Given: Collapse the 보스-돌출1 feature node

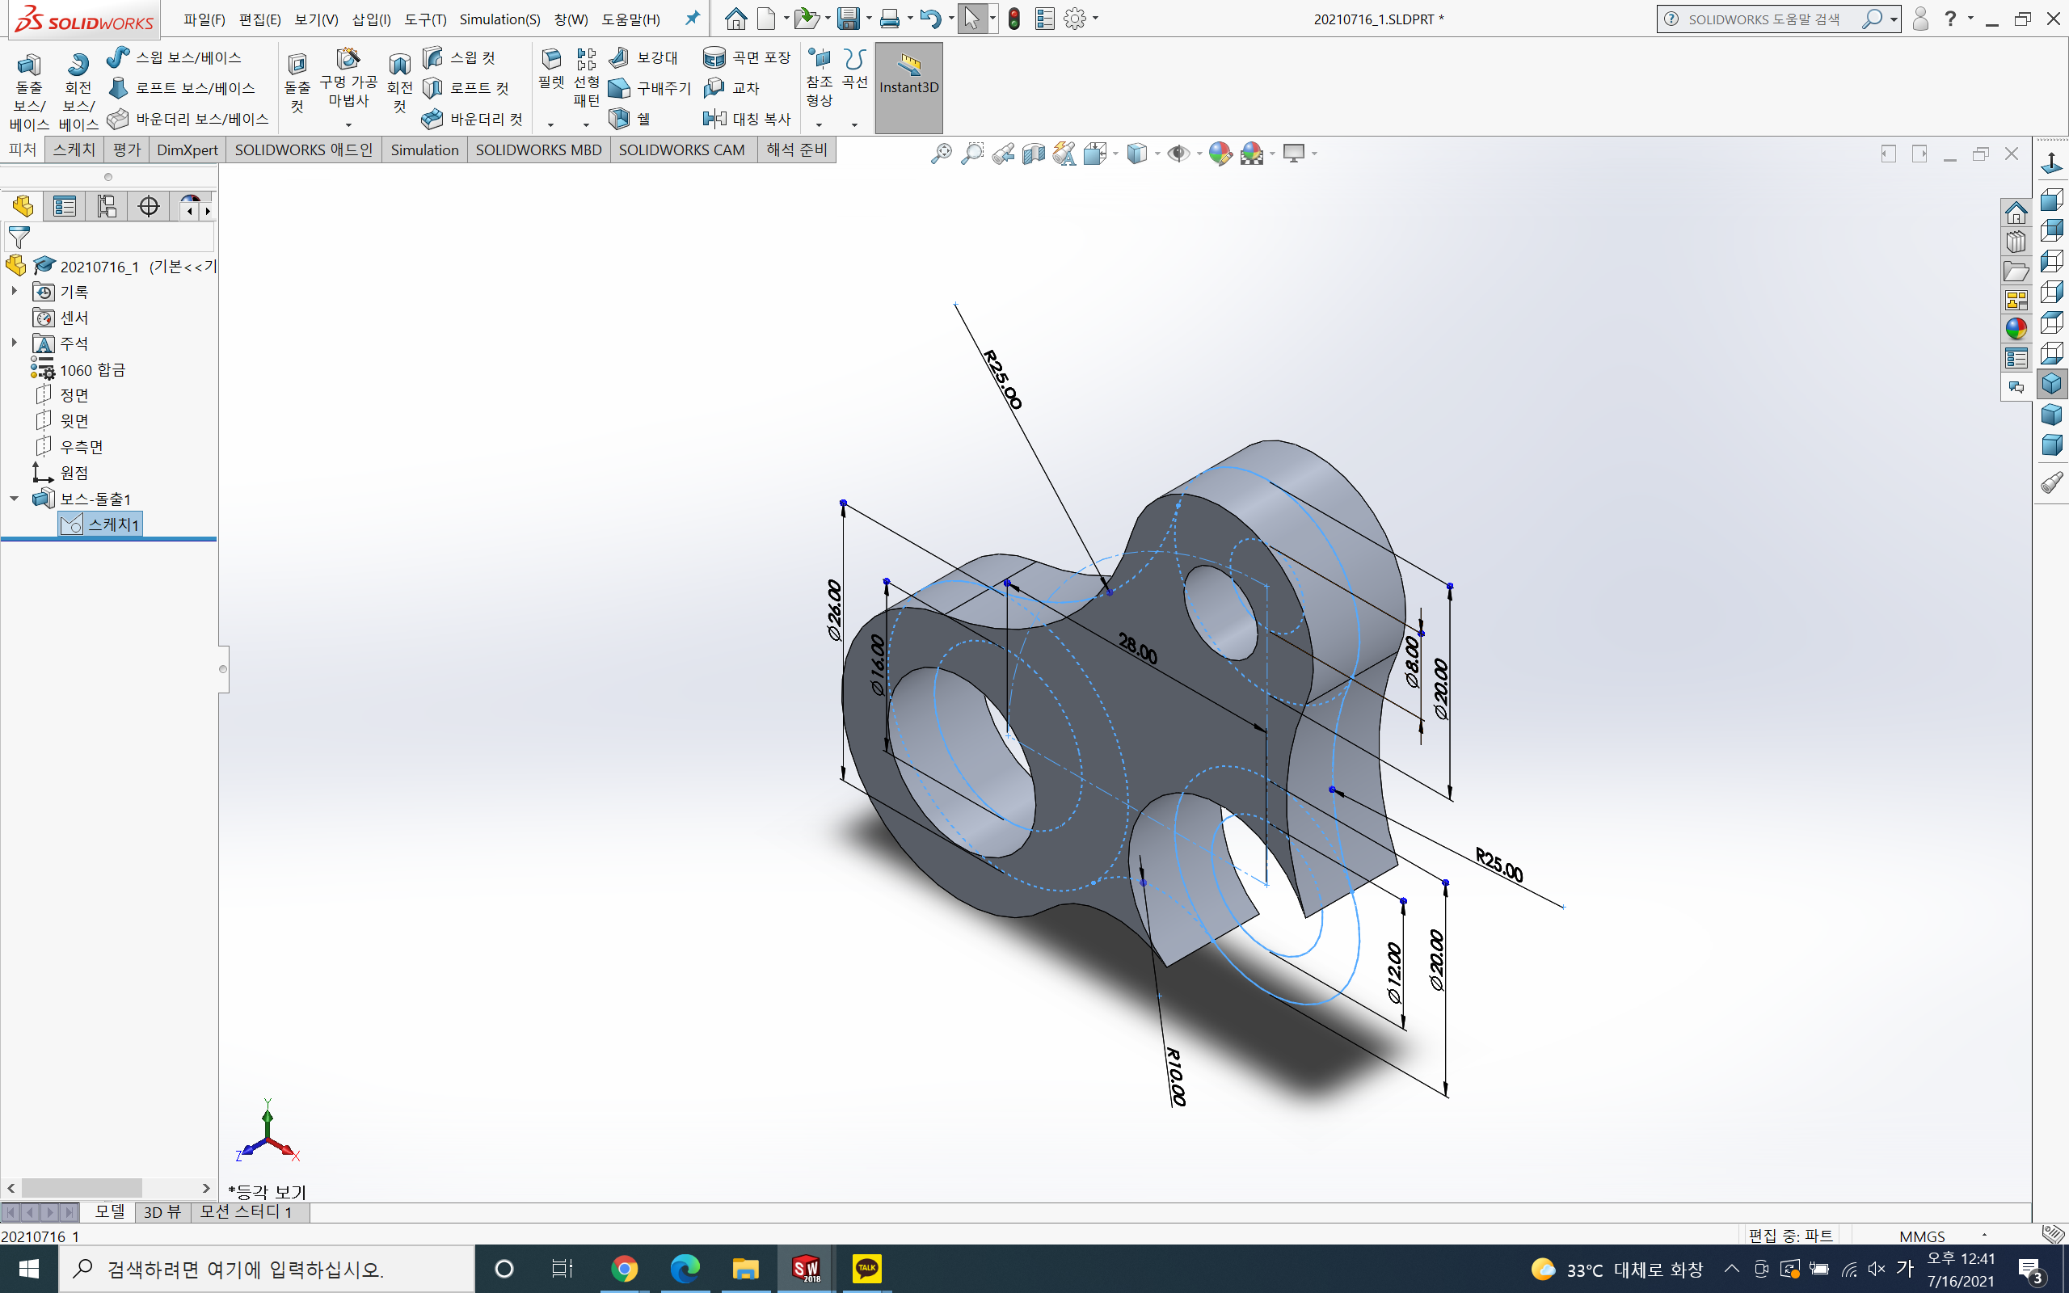Looking at the screenshot, I should tap(14, 499).
